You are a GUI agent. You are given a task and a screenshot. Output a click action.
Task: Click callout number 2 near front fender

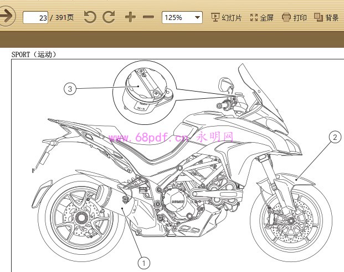[x=334, y=137]
